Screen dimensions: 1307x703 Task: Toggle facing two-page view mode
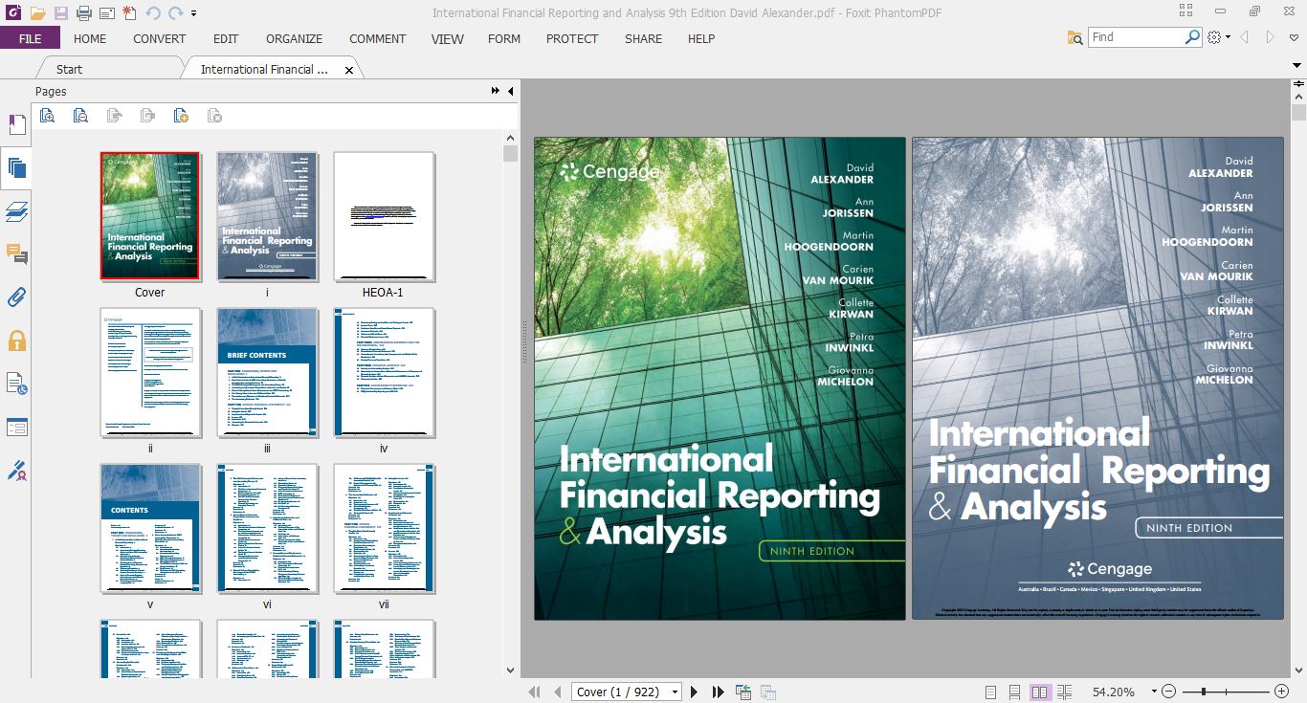point(1039,692)
